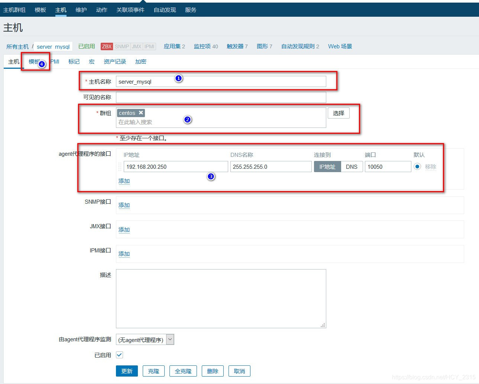Focus the IP地址 field 192.168.200.250

tap(176, 167)
